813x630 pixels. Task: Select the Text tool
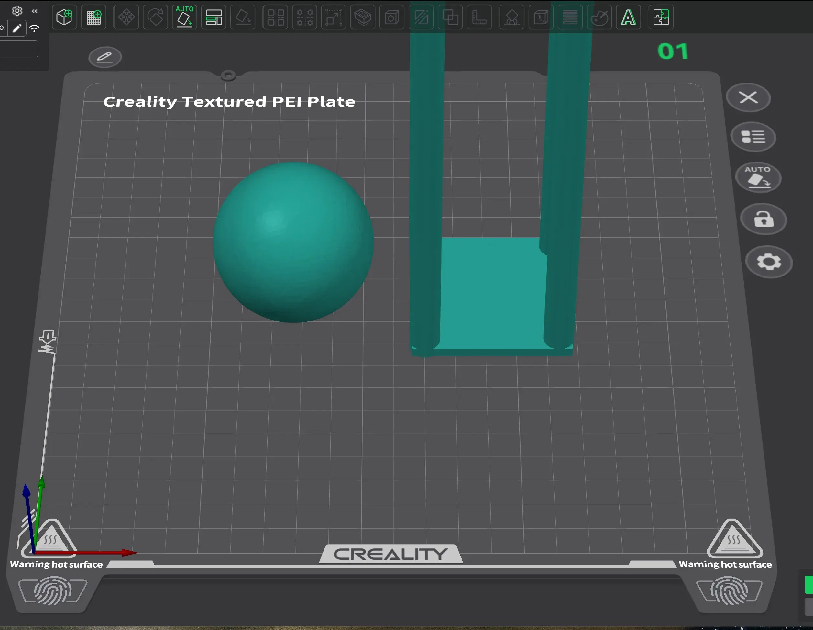(628, 17)
